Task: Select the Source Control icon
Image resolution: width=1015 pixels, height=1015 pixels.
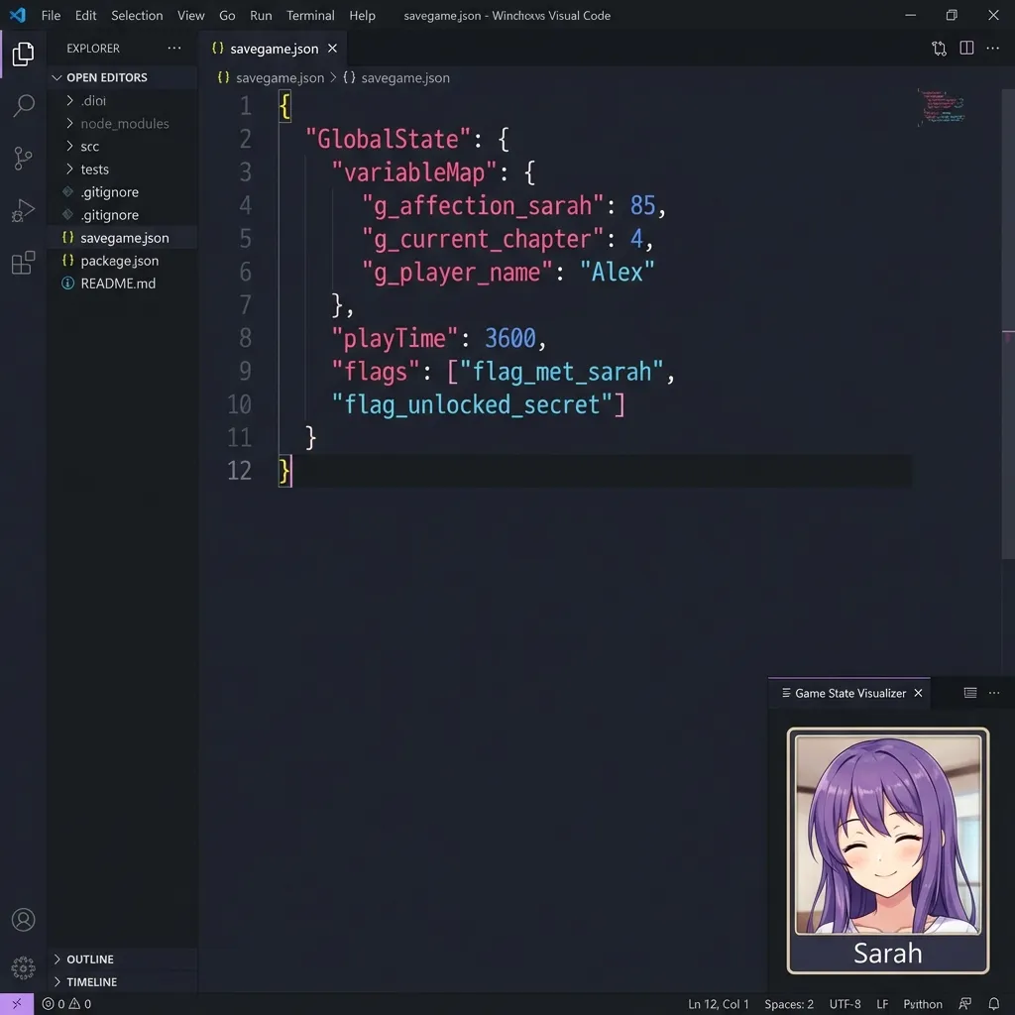Action: [24, 159]
